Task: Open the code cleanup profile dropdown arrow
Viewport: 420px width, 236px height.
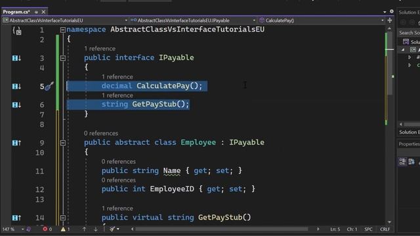Action: (x=118, y=229)
